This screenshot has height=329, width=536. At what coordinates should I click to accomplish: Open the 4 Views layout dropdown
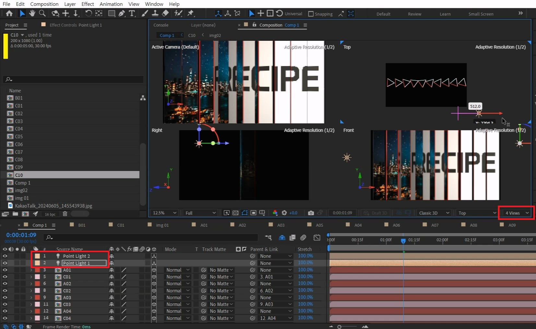517,213
